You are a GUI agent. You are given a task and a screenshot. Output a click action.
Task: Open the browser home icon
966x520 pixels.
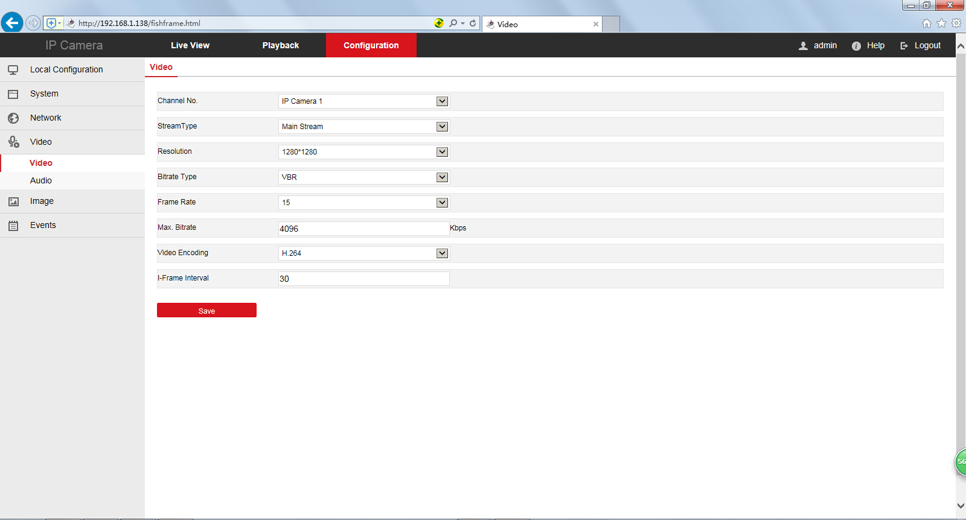[926, 24]
